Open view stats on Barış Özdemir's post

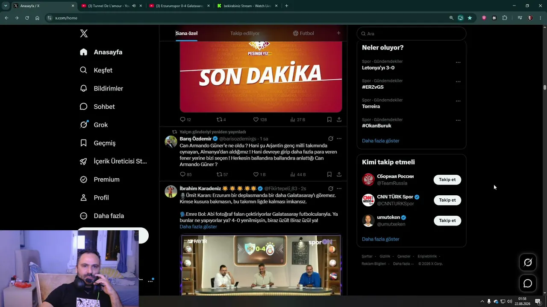tap(297, 174)
